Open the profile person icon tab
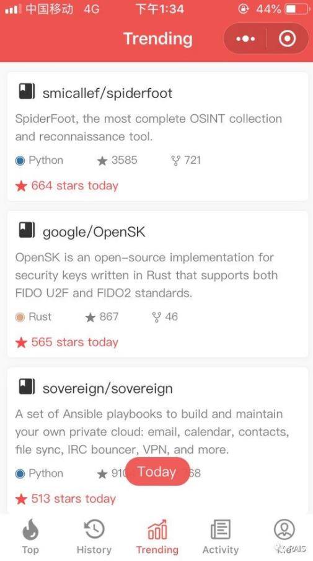The image size is (313, 561). (x=284, y=529)
